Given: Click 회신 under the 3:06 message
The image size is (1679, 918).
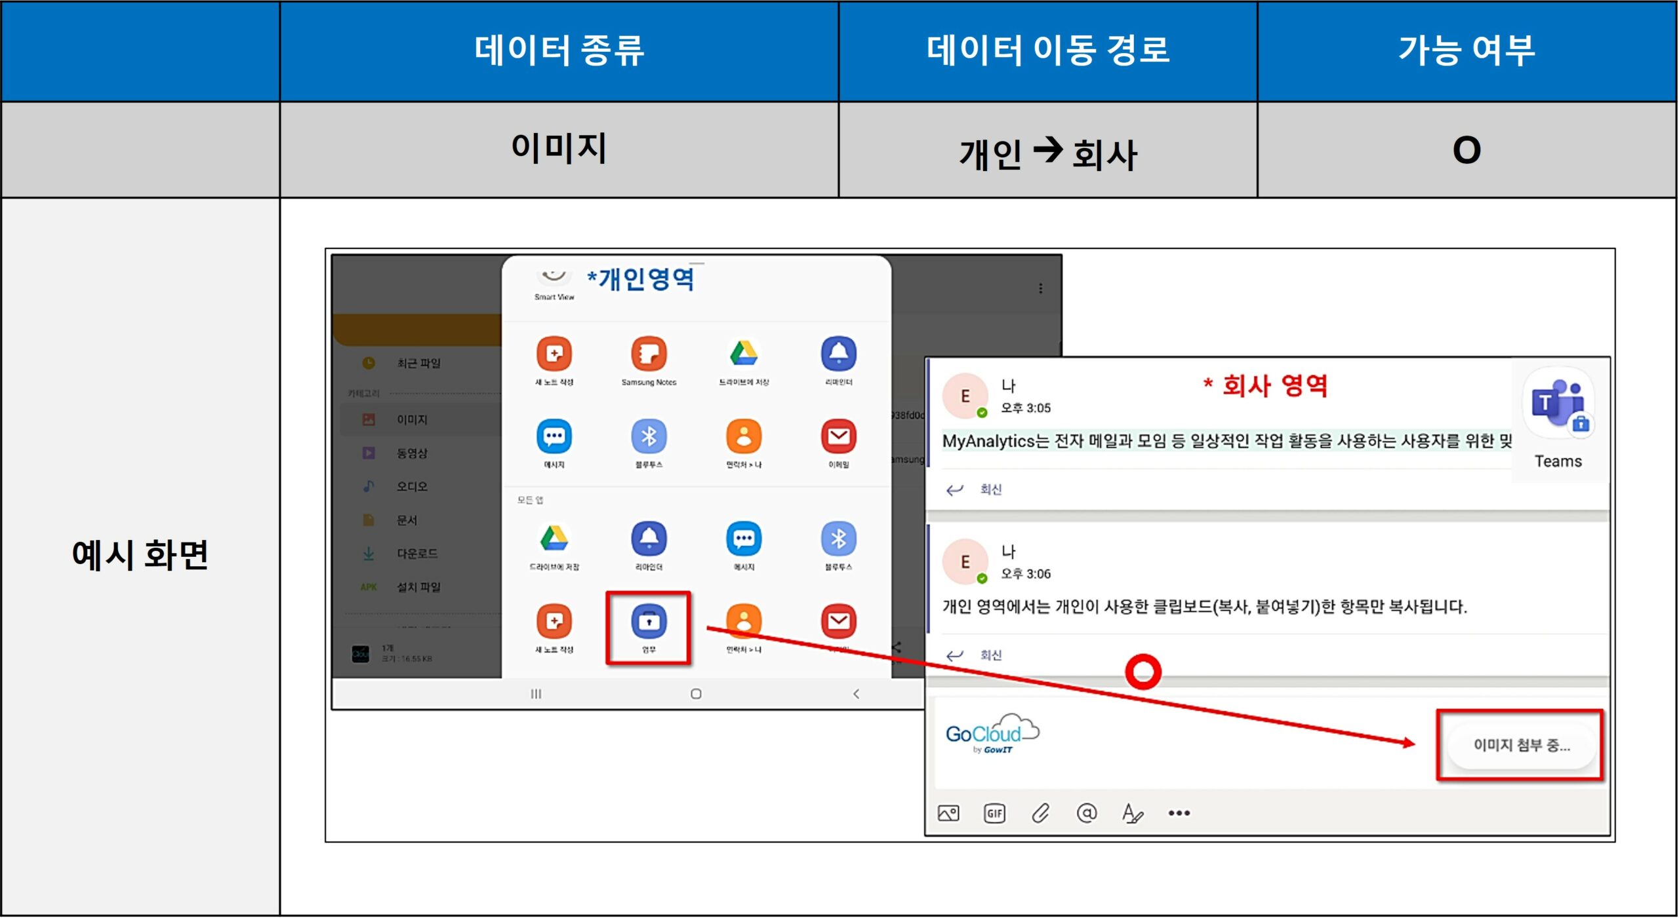Looking at the screenshot, I should (x=990, y=655).
